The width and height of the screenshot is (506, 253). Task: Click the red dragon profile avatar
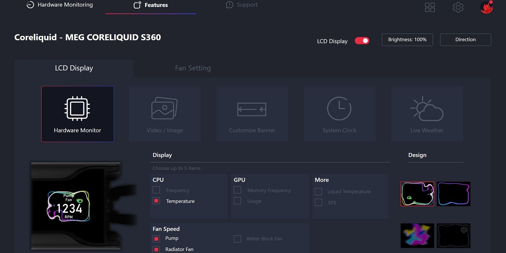tap(487, 7)
